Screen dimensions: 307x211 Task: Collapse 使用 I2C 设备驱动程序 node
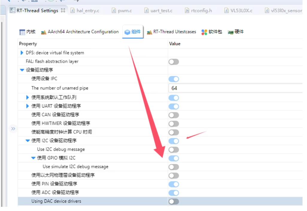pos(28,141)
